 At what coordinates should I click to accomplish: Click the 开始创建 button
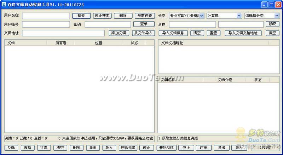tap(166, 148)
